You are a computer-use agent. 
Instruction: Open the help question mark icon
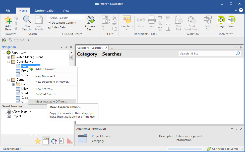[x=241, y=10]
